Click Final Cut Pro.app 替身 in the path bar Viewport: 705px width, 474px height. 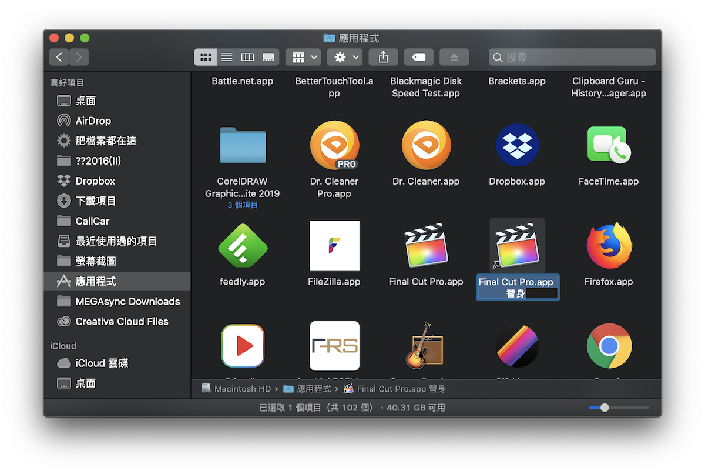click(x=395, y=389)
